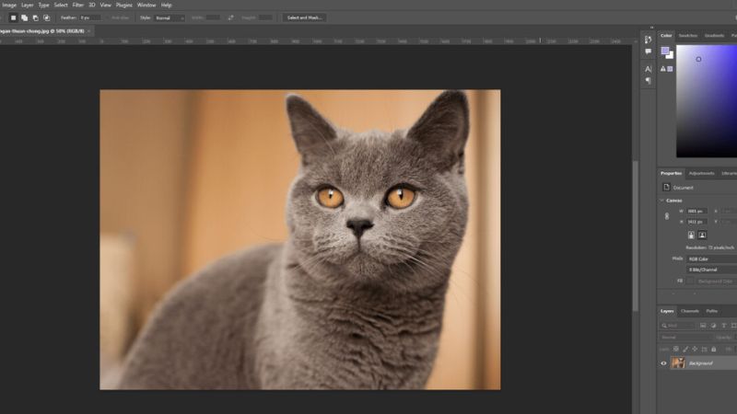This screenshot has width=737, height=414.
Task: Collapse the Canvas section chevron
Action: click(661, 201)
